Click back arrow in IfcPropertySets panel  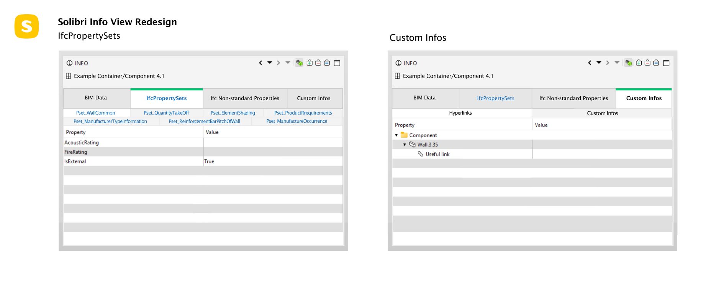click(260, 63)
